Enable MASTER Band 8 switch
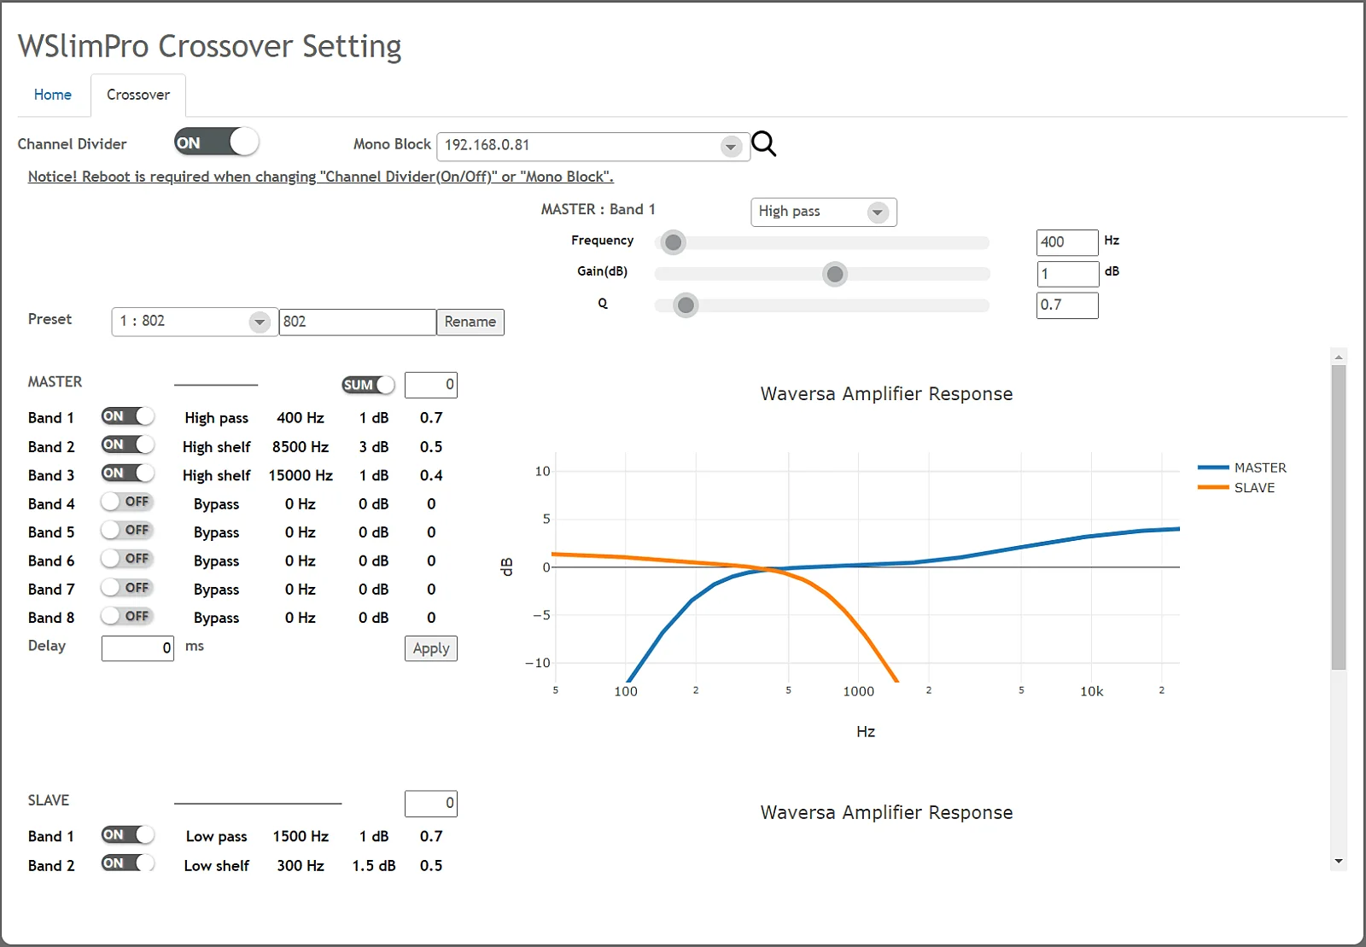 click(x=127, y=616)
